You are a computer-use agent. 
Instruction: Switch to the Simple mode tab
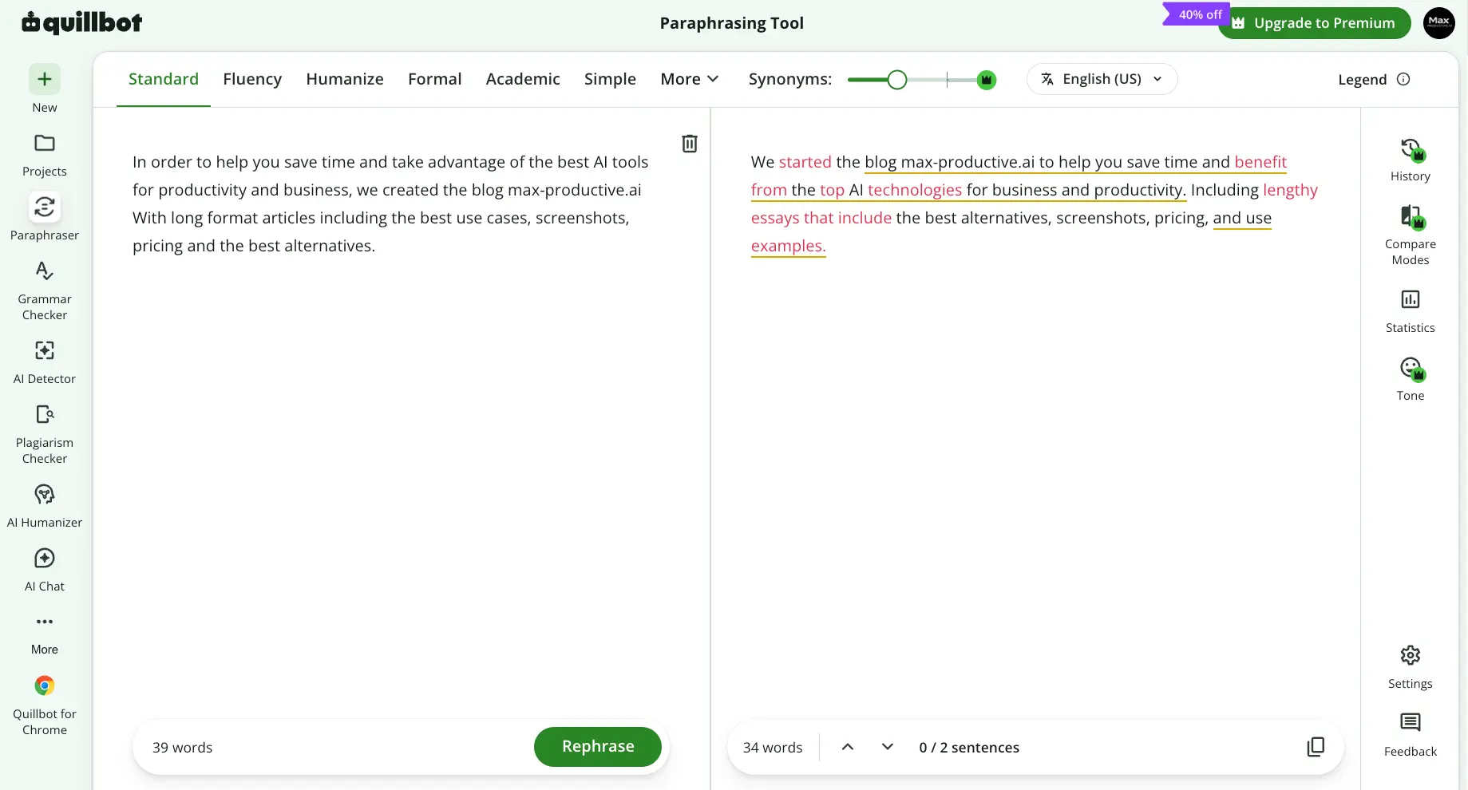pyautogui.click(x=610, y=79)
